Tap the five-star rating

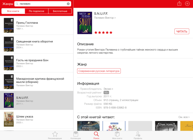click(103, 33)
